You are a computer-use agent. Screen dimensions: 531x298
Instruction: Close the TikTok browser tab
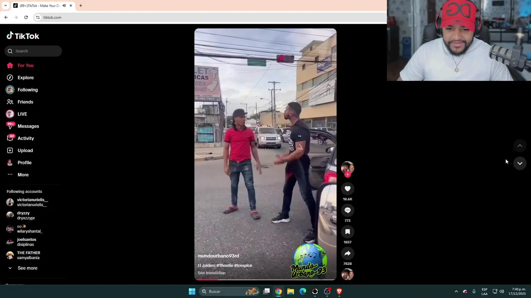pyautogui.click(x=71, y=6)
